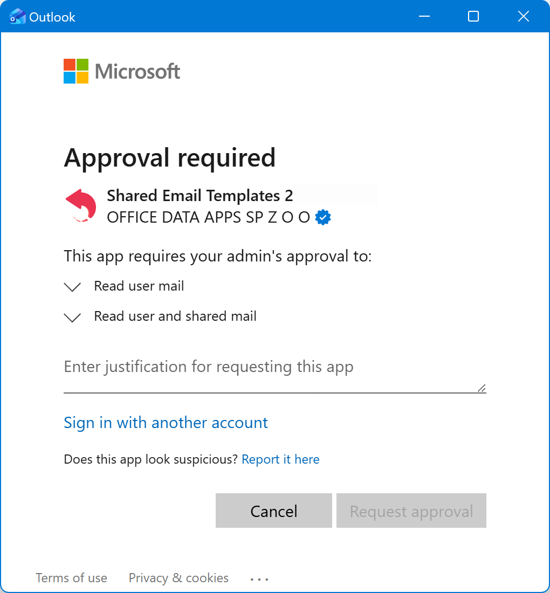Image resolution: width=550 pixels, height=593 pixels.
Task: Open the Terms of use page
Action: (71, 577)
